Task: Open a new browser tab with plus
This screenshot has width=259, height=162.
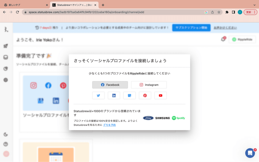Action: pyautogui.click(x=103, y=5)
